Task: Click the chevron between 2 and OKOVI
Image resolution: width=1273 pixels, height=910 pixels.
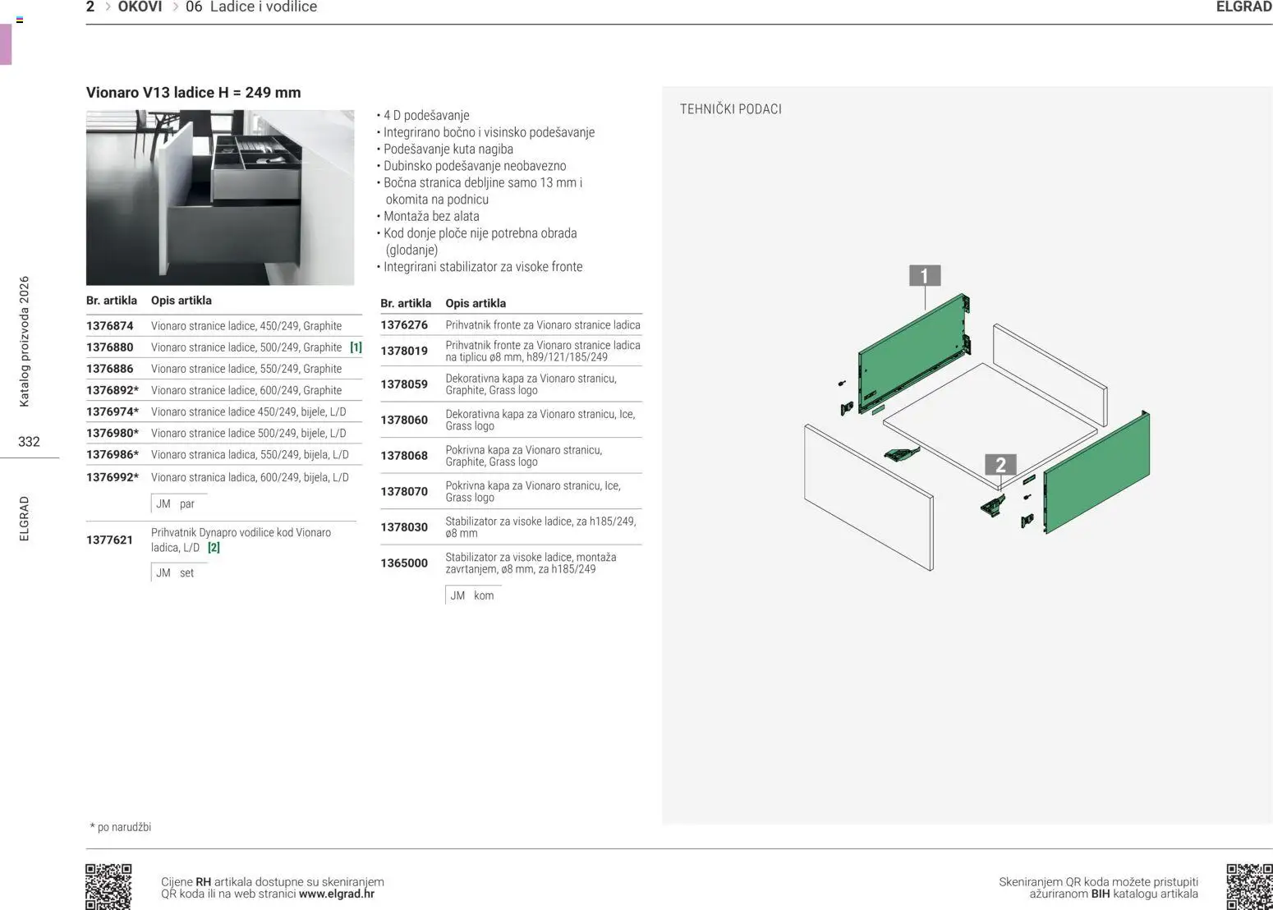Action: coord(108,7)
